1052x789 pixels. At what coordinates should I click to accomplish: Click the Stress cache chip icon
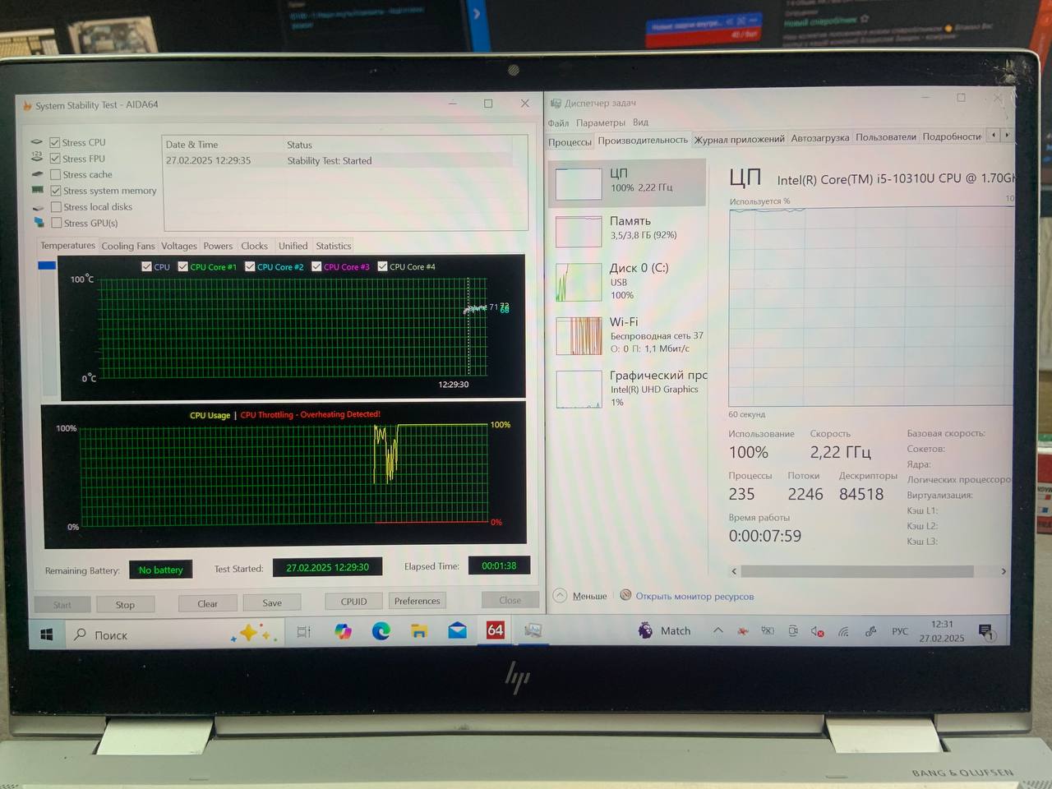click(37, 174)
